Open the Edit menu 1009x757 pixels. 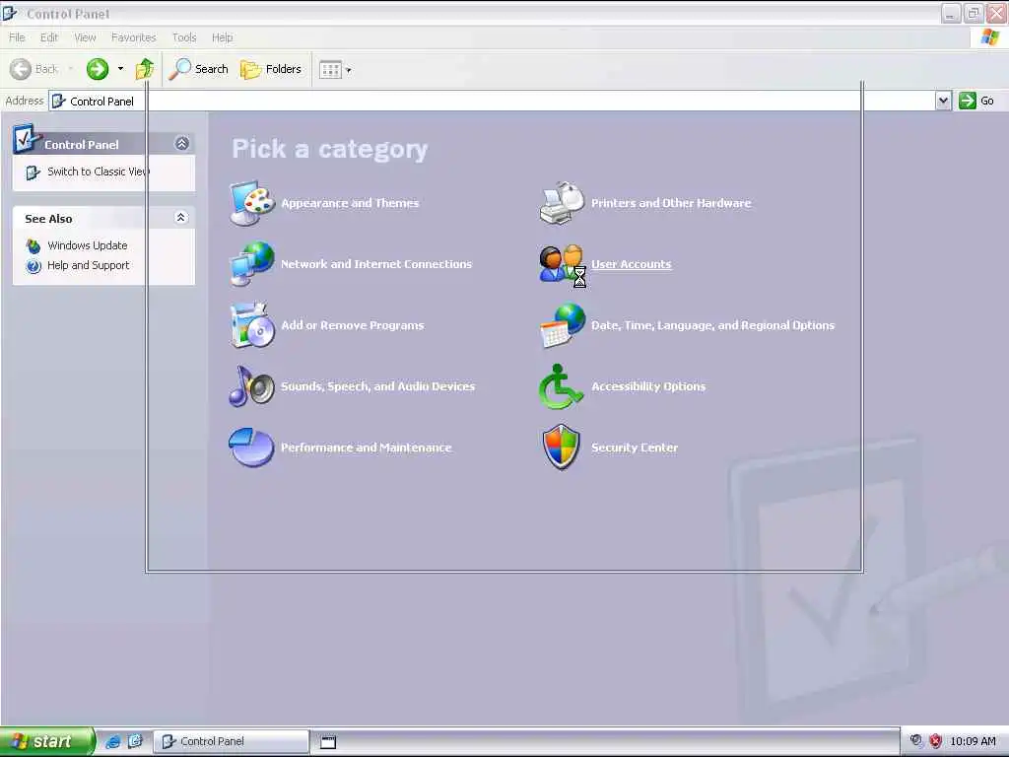(x=49, y=37)
